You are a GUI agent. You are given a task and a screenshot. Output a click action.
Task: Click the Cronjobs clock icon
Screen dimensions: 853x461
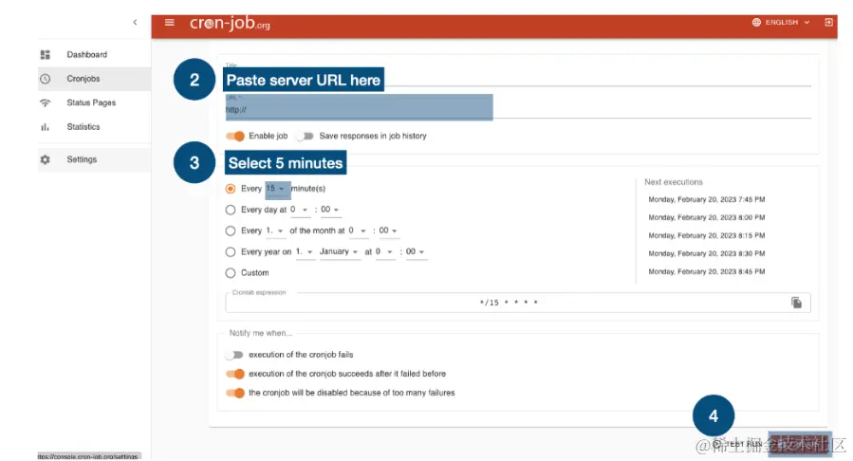46,79
